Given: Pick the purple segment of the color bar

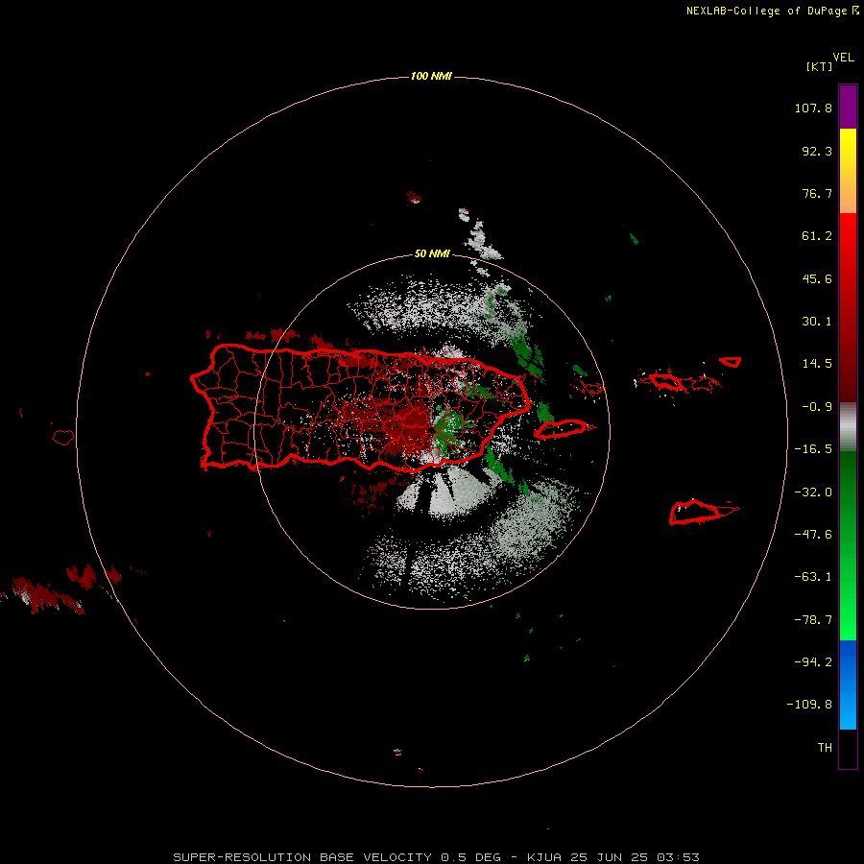Looking at the screenshot, I should [848, 107].
